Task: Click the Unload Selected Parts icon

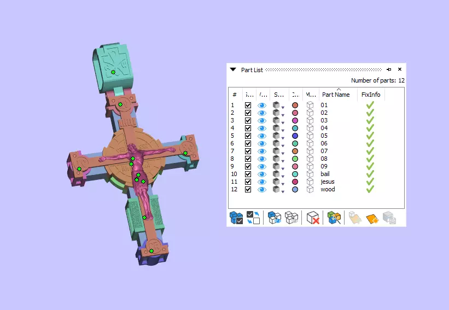Action: (313, 218)
